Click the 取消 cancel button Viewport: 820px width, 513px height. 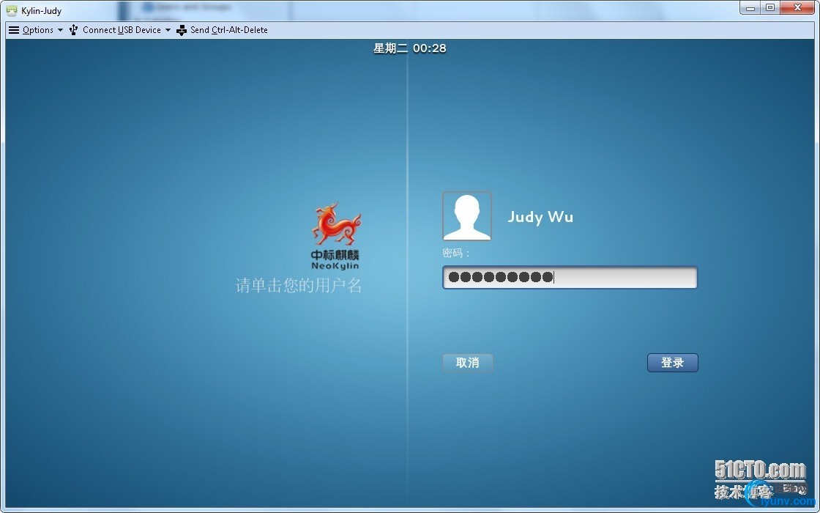[x=468, y=362]
